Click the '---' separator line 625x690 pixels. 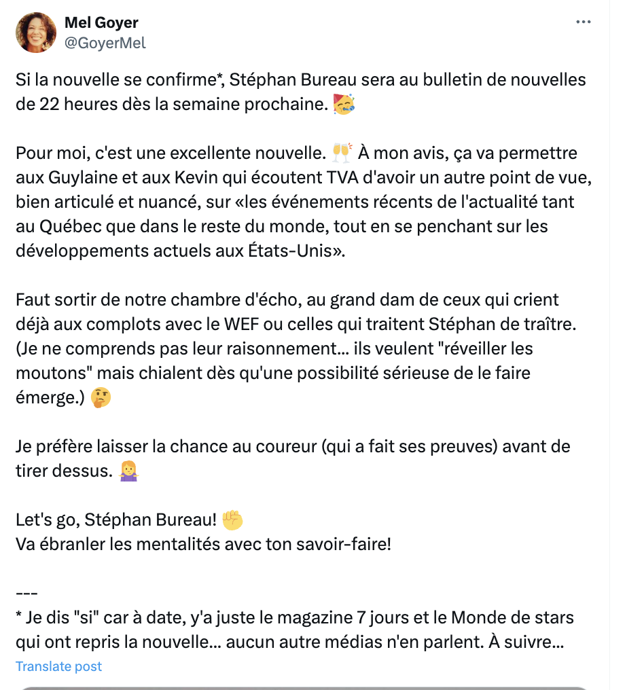[26, 594]
